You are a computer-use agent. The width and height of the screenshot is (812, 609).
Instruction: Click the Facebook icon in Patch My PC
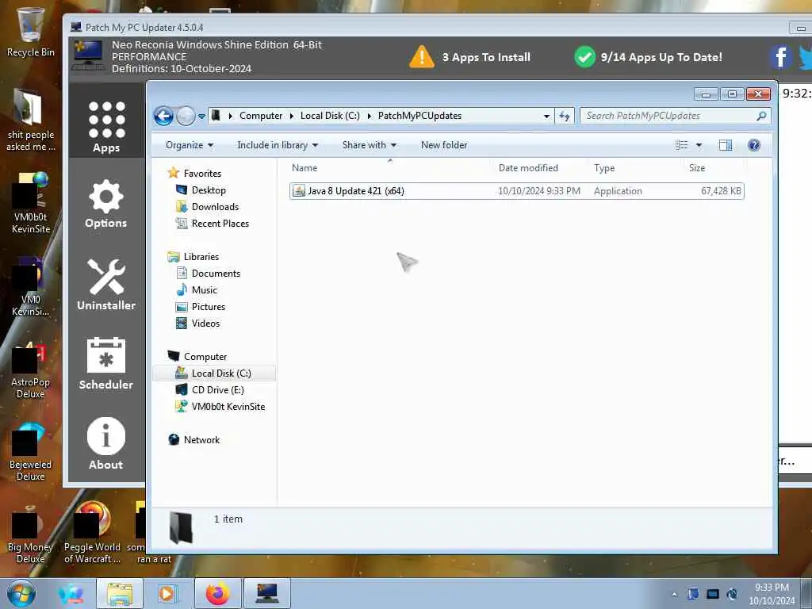781,57
